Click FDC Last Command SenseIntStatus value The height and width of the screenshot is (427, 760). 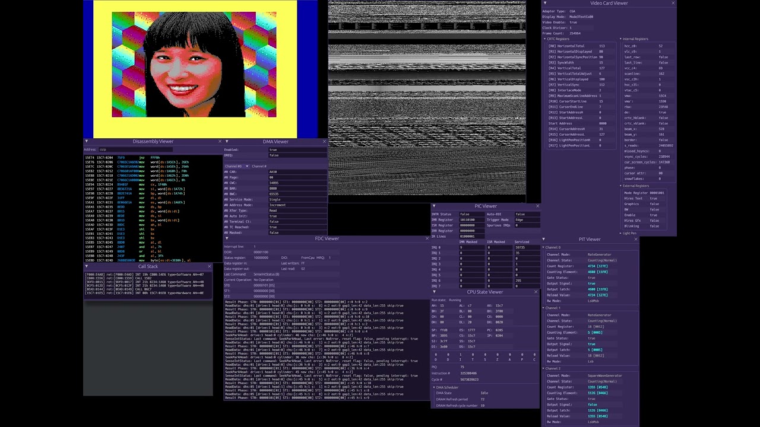point(266,274)
